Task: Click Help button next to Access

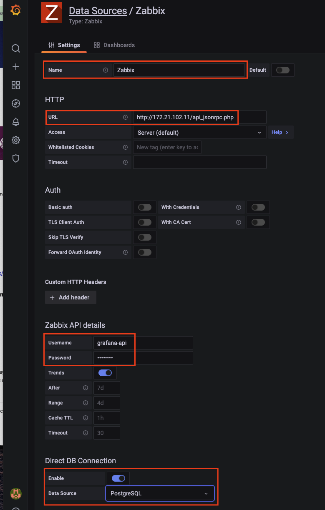Action: [x=280, y=132]
